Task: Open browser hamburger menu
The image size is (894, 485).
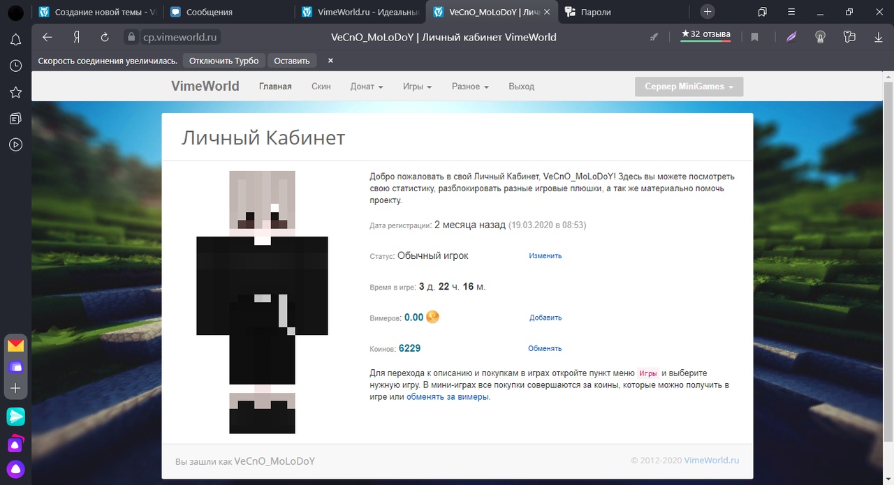Action: tap(791, 12)
